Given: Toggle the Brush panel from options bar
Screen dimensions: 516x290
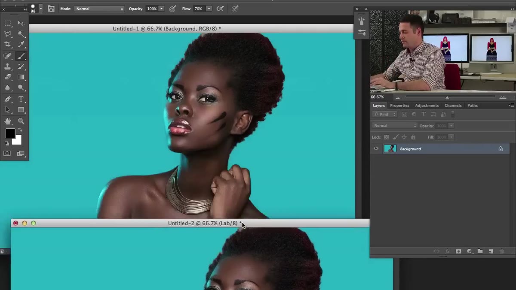Looking at the screenshot, I should (51, 9).
